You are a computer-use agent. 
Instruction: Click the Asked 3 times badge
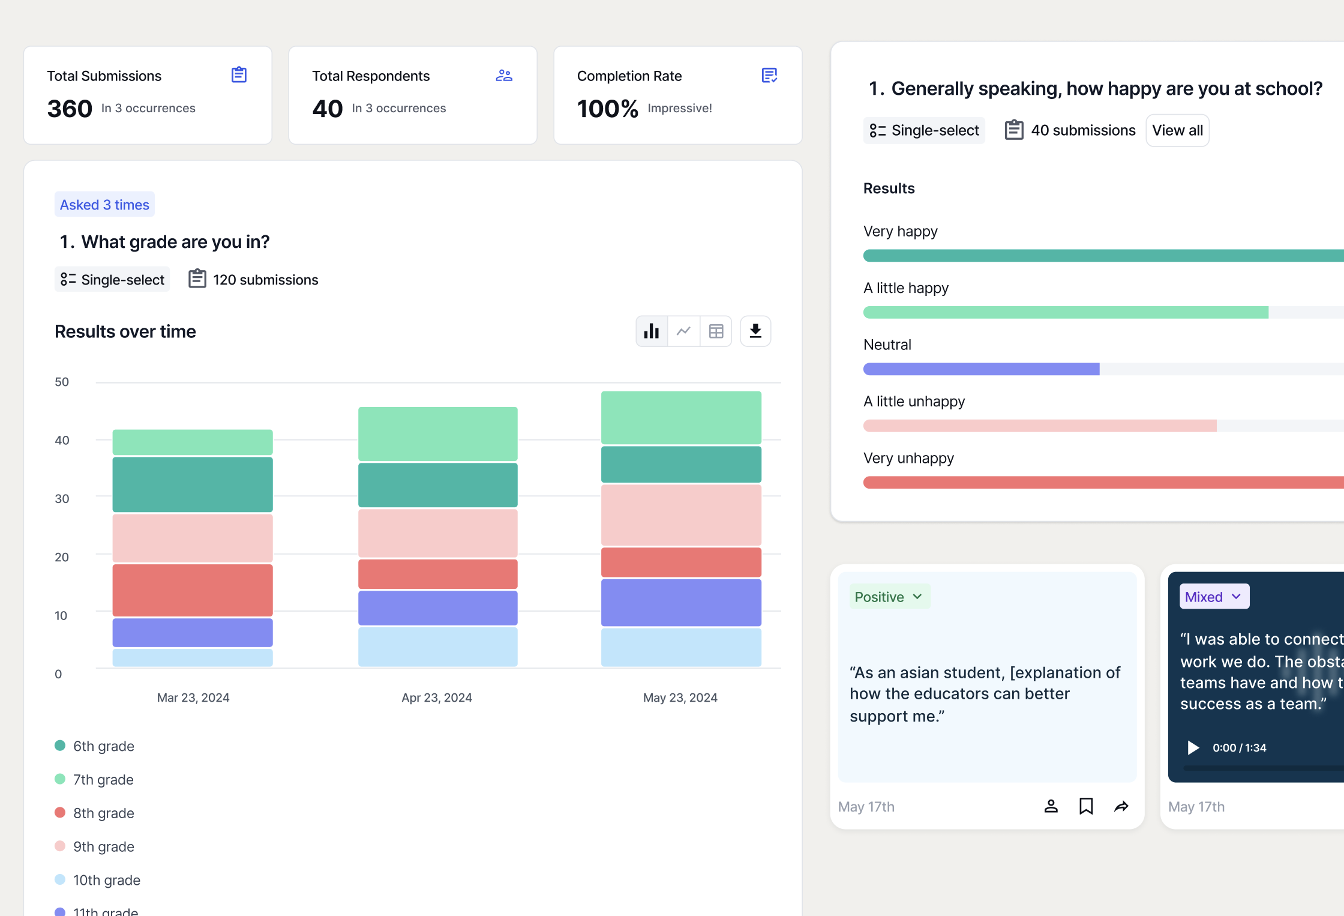click(104, 205)
